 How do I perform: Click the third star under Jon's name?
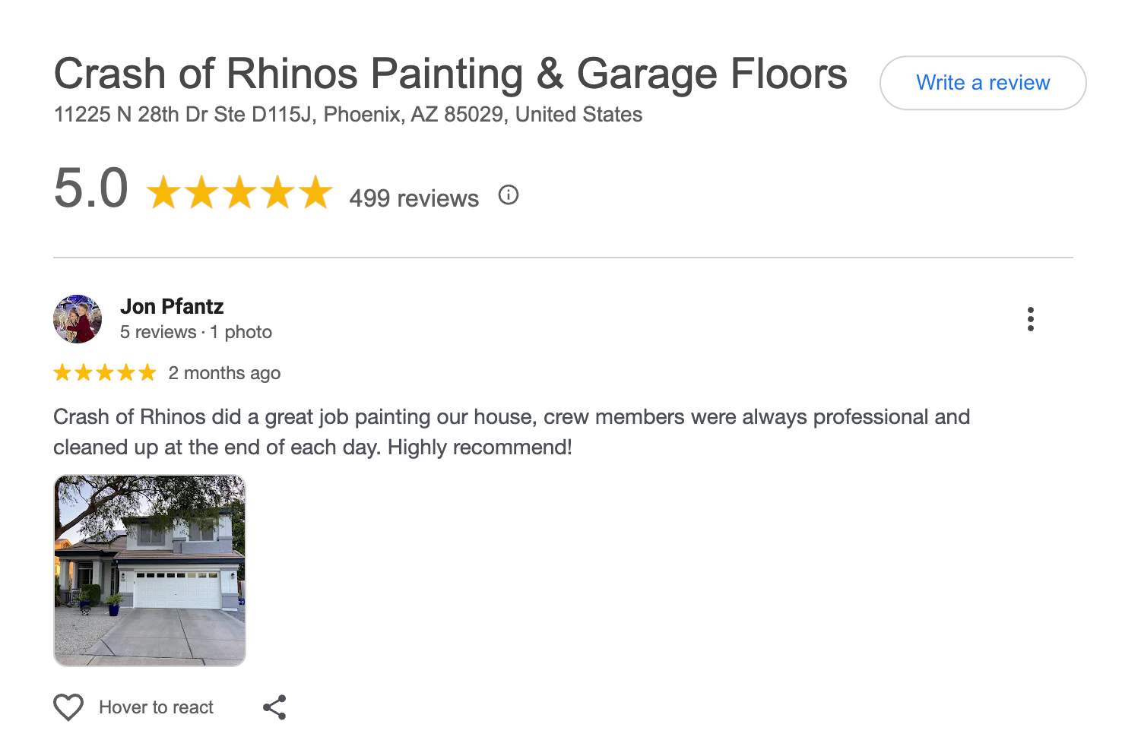pyautogui.click(x=105, y=372)
